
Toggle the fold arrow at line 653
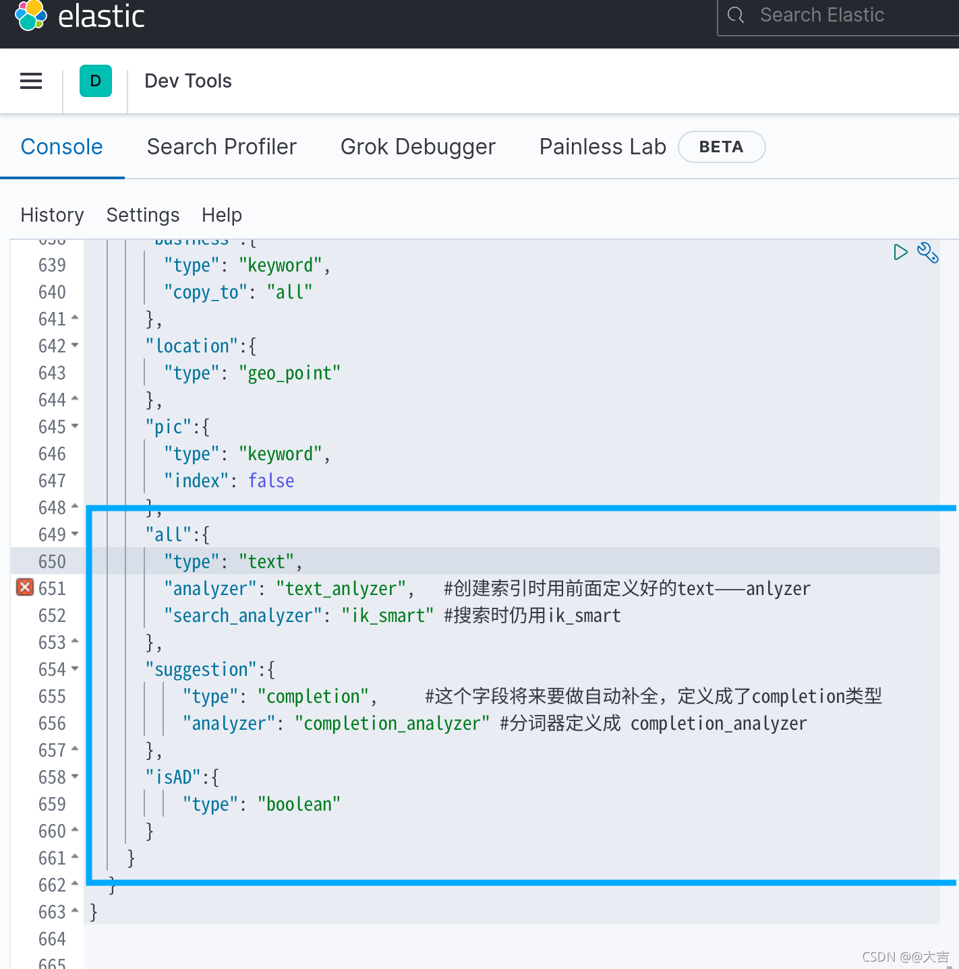click(x=75, y=641)
